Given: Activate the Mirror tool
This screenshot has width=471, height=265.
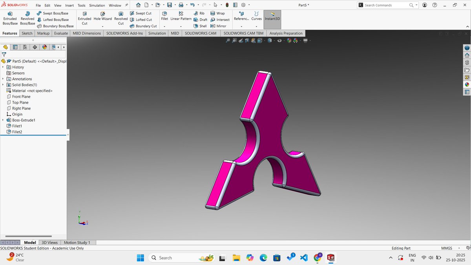Looking at the screenshot, I should pyautogui.click(x=218, y=26).
